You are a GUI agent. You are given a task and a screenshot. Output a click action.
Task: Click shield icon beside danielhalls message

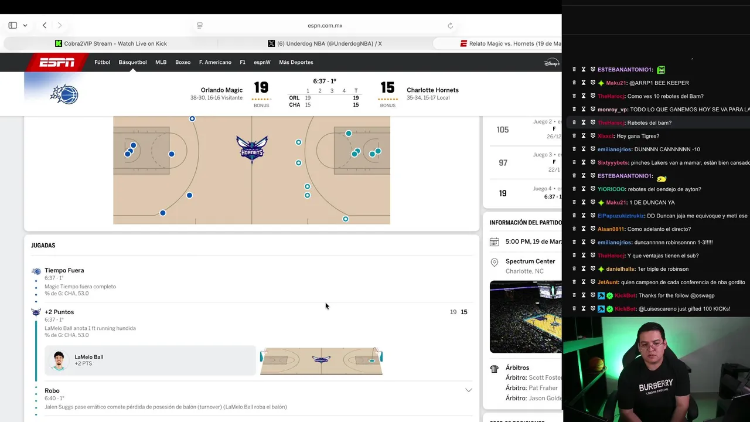pyautogui.click(x=593, y=269)
